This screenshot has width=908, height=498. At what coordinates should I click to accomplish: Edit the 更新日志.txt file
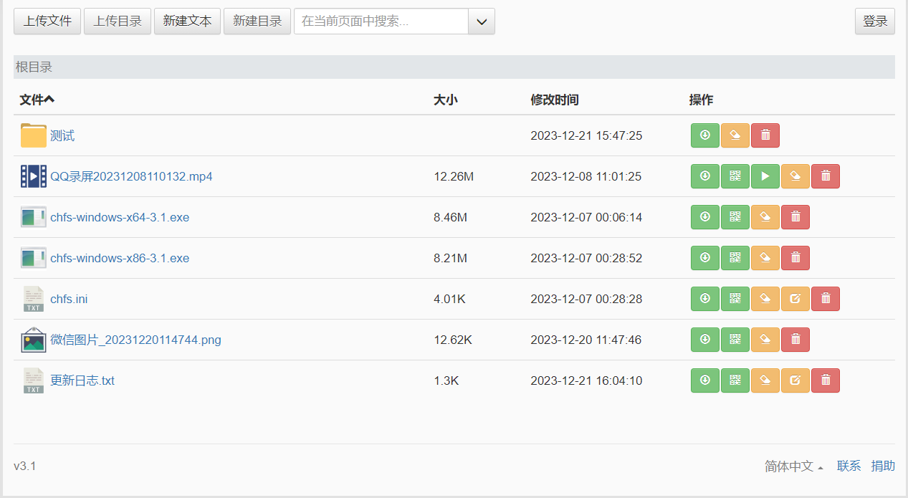(x=795, y=380)
